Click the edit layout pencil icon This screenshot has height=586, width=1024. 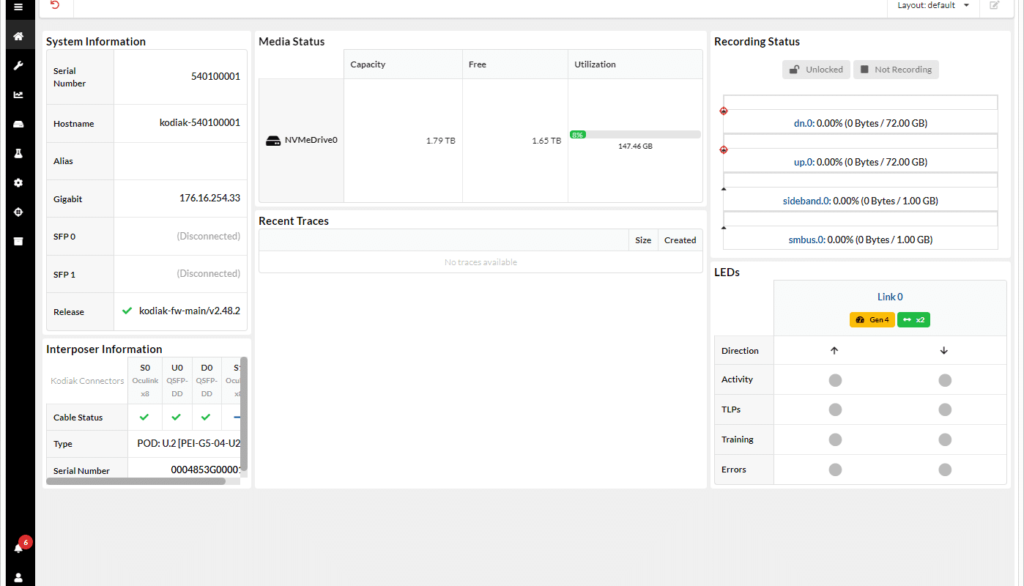pos(994,5)
